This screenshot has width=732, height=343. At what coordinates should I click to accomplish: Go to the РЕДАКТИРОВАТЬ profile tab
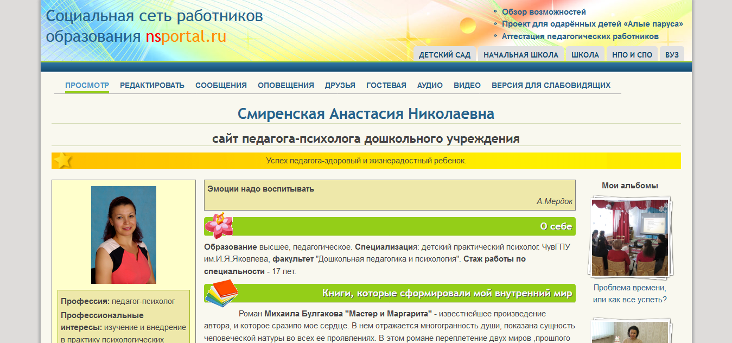tap(152, 85)
